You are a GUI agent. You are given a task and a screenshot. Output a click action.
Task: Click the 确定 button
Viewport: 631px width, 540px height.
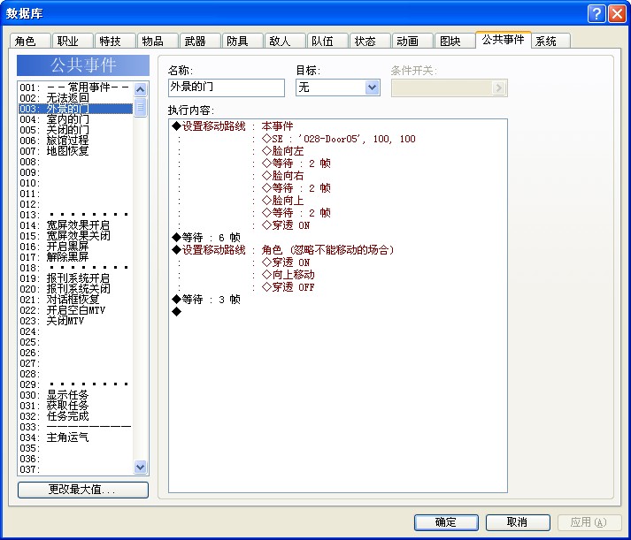point(446,522)
